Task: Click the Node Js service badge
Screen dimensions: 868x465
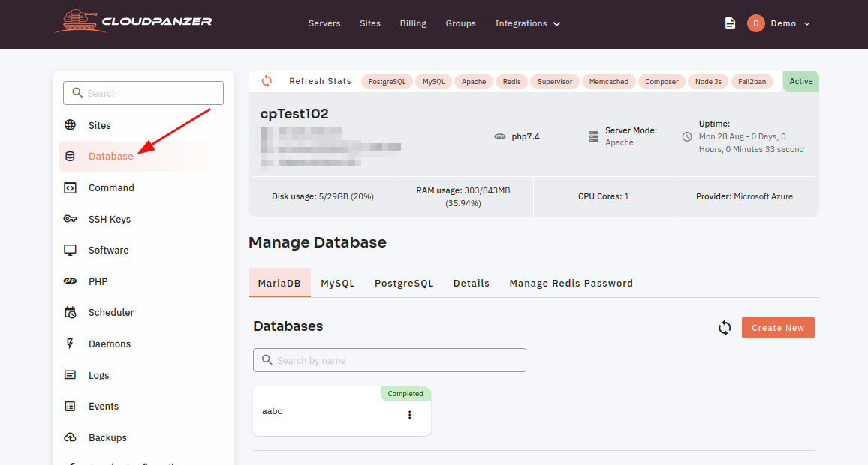Action: point(708,81)
